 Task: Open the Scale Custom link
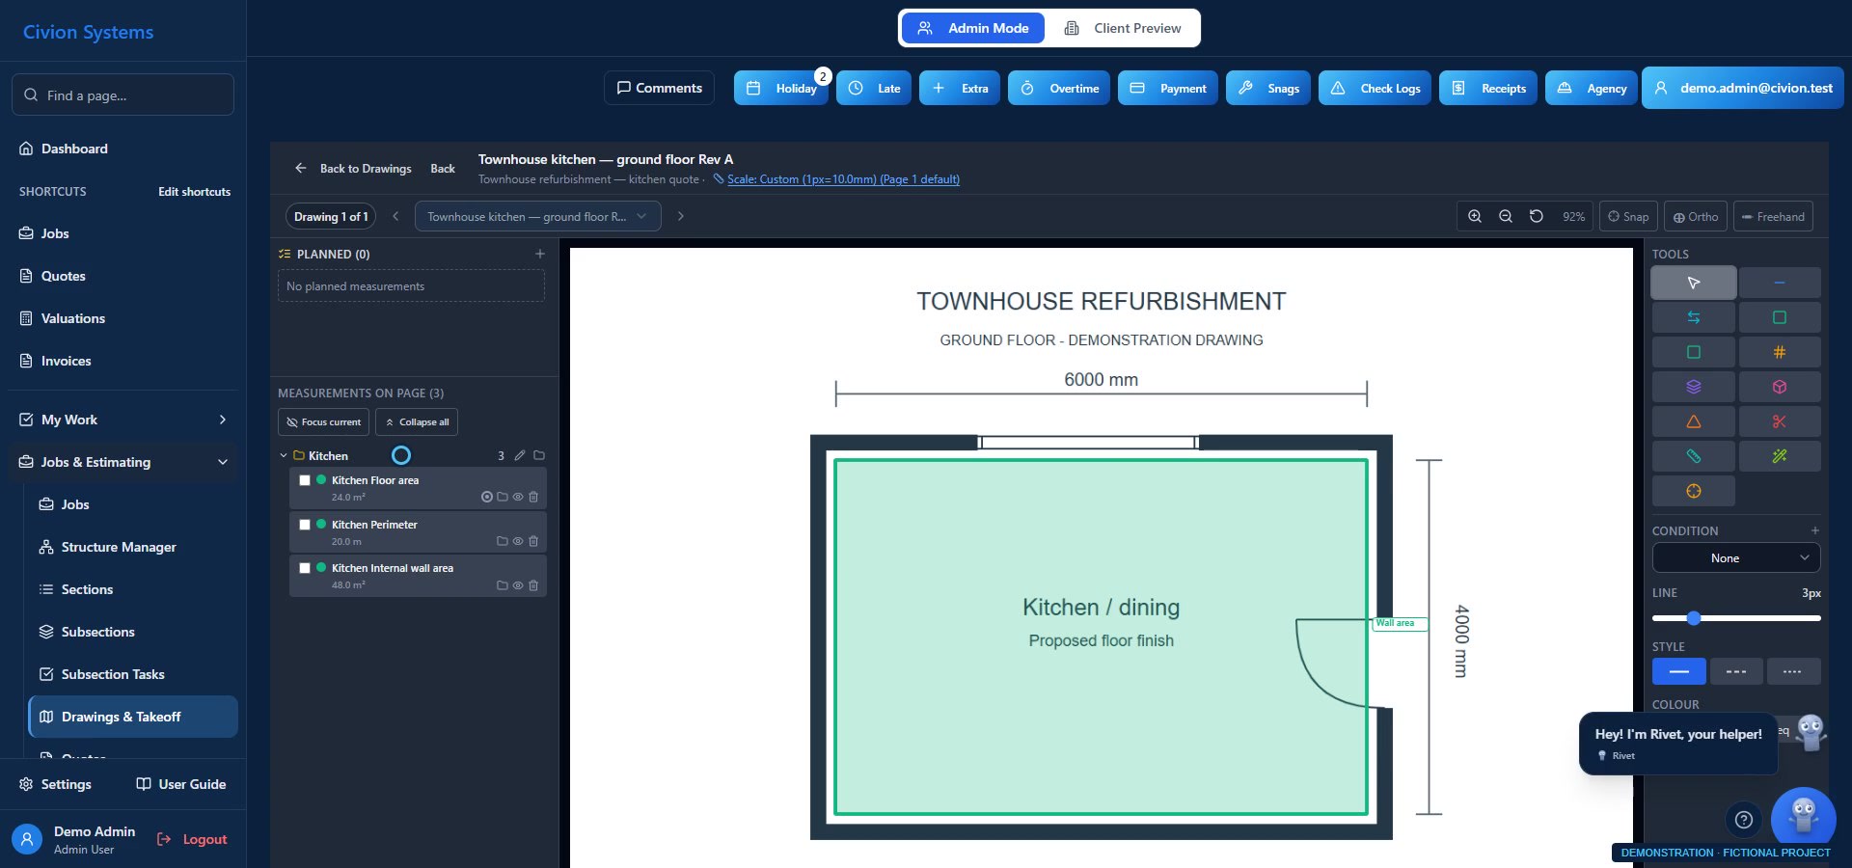843,179
